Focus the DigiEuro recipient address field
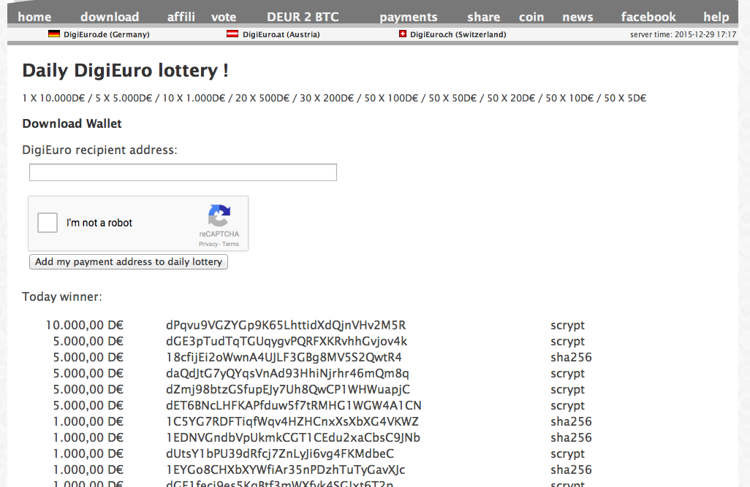Image resolution: width=750 pixels, height=487 pixels. pos(183,172)
